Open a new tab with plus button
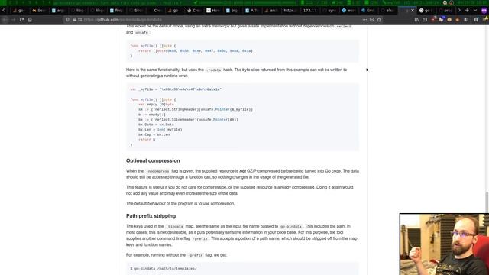 [467, 10]
